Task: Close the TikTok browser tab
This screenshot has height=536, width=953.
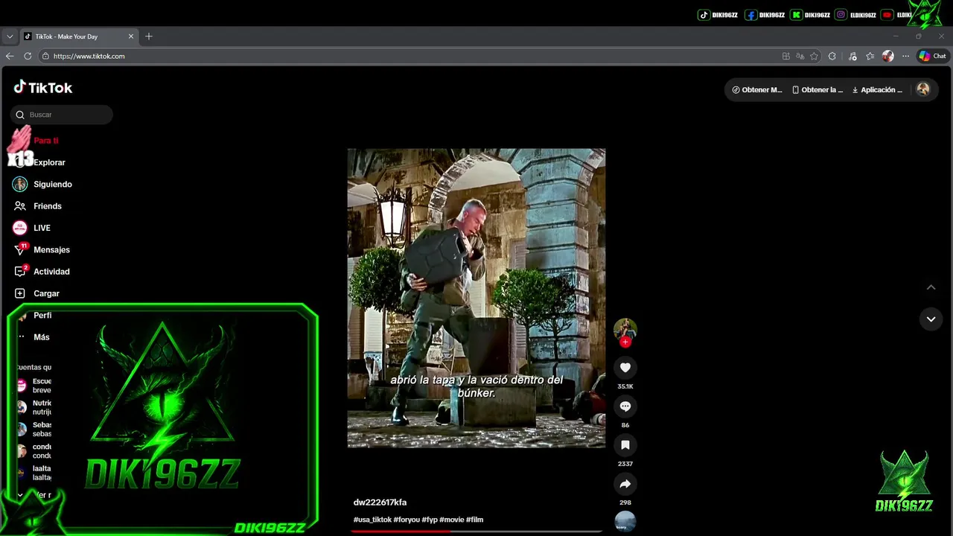Action: [131, 36]
